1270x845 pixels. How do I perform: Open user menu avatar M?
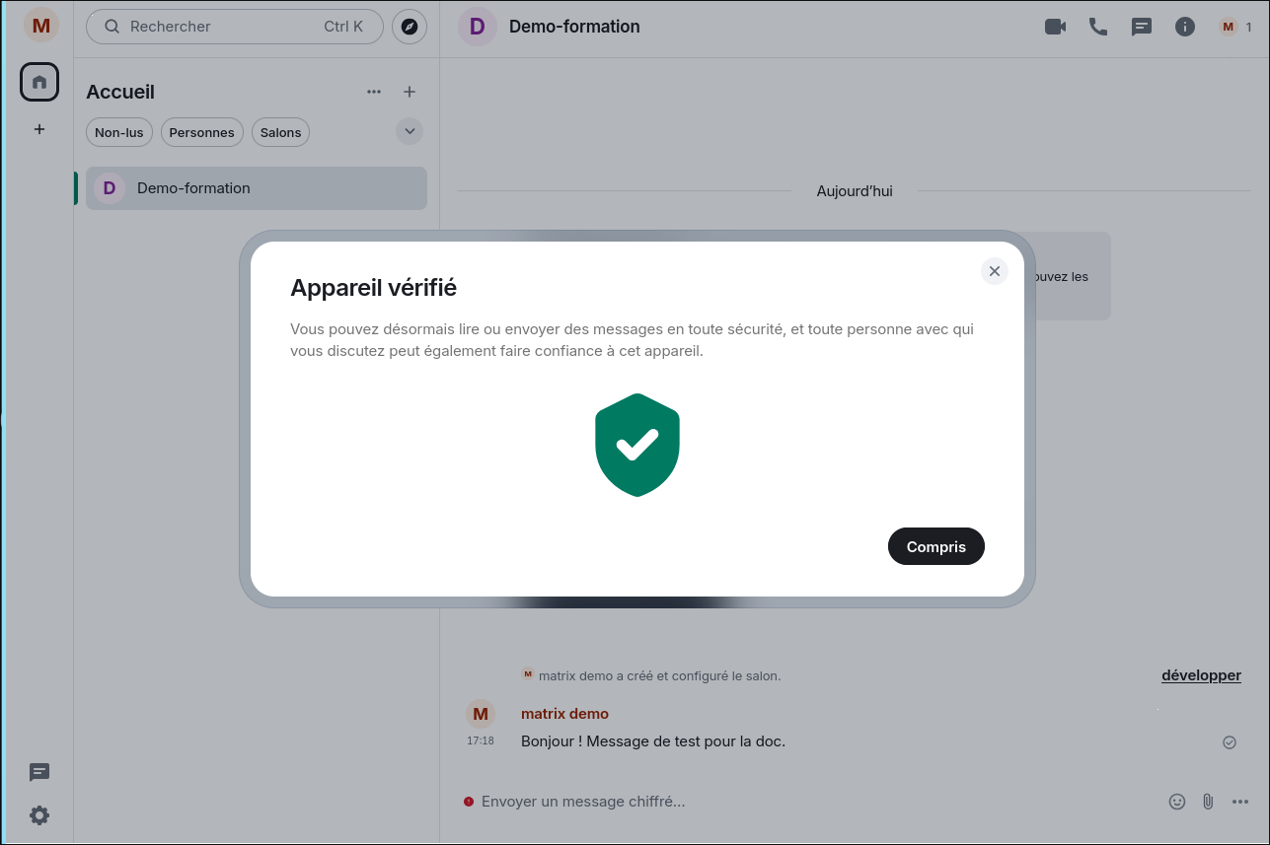click(x=40, y=26)
